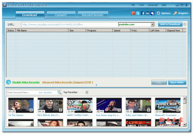Click the 'Tis The Season' title text
Image resolution: width=193 pixels, height=134 pixels.
[16, 115]
